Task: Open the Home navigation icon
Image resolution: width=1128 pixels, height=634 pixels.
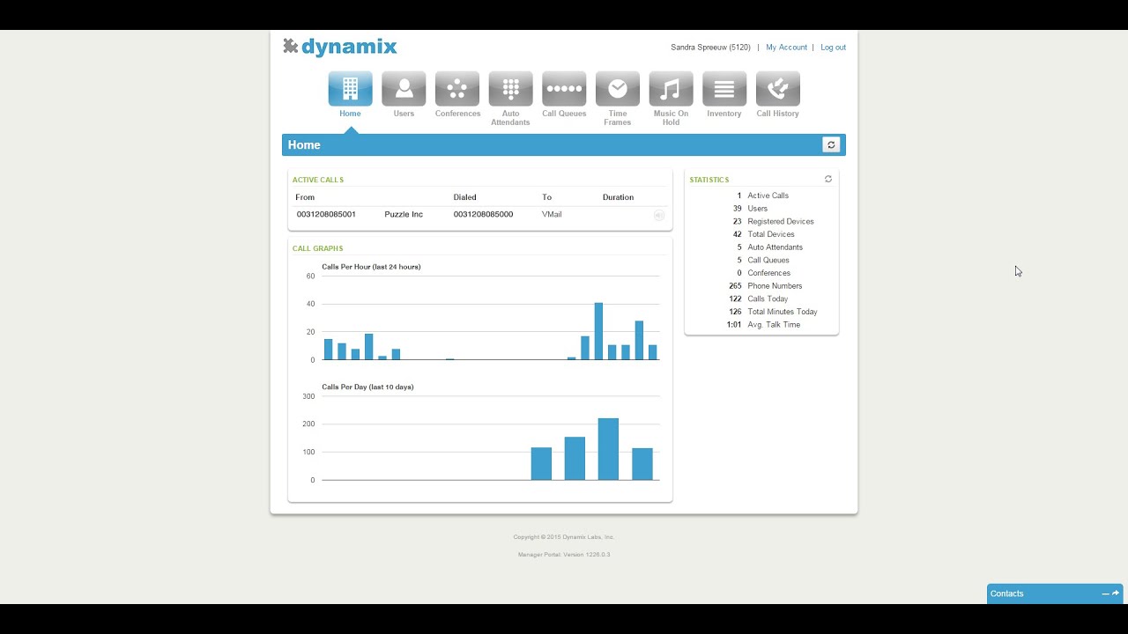Action: coord(350,89)
